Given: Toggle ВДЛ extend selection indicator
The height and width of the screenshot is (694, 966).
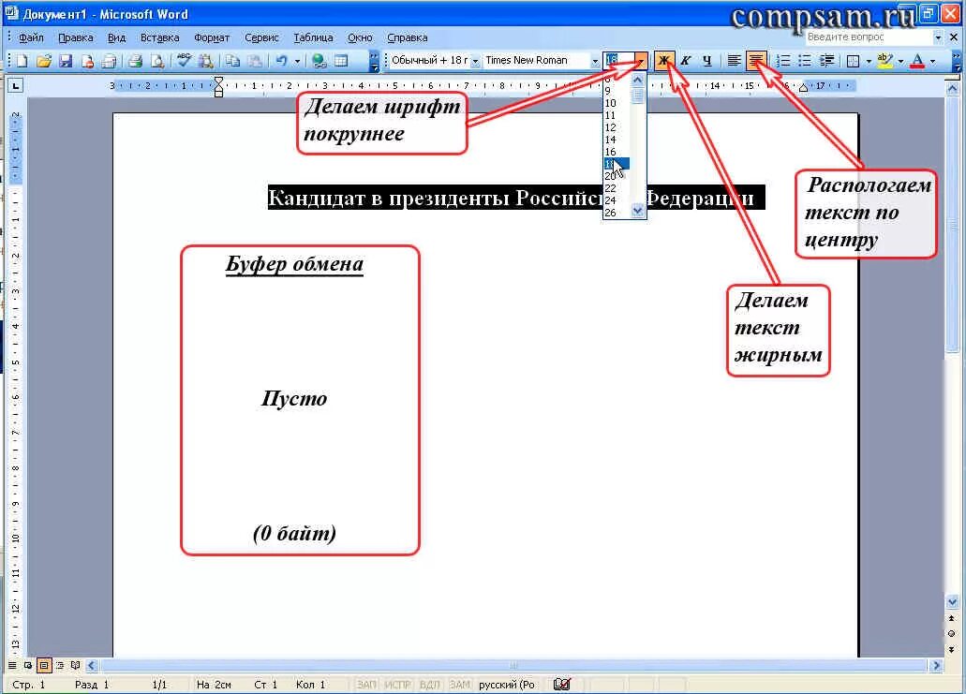Looking at the screenshot, I should 429,685.
